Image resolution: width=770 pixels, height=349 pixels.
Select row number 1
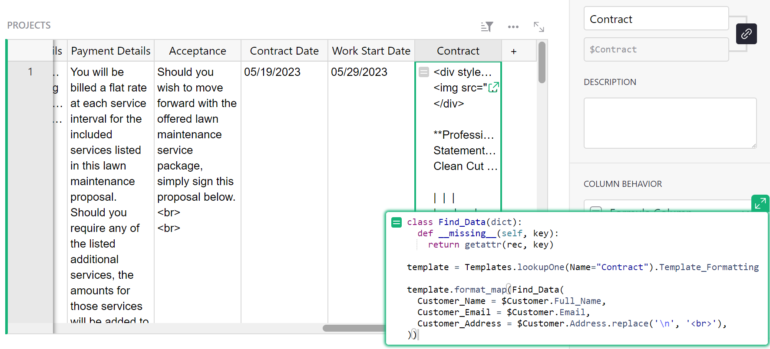pyautogui.click(x=30, y=72)
